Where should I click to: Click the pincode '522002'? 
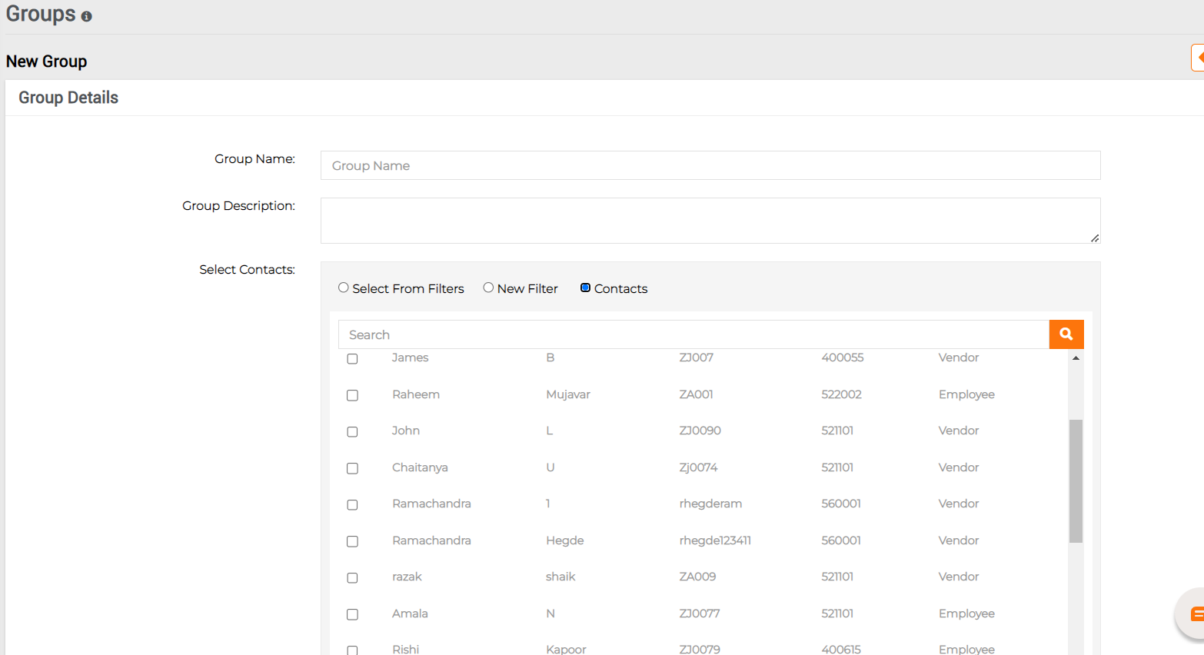[841, 394]
